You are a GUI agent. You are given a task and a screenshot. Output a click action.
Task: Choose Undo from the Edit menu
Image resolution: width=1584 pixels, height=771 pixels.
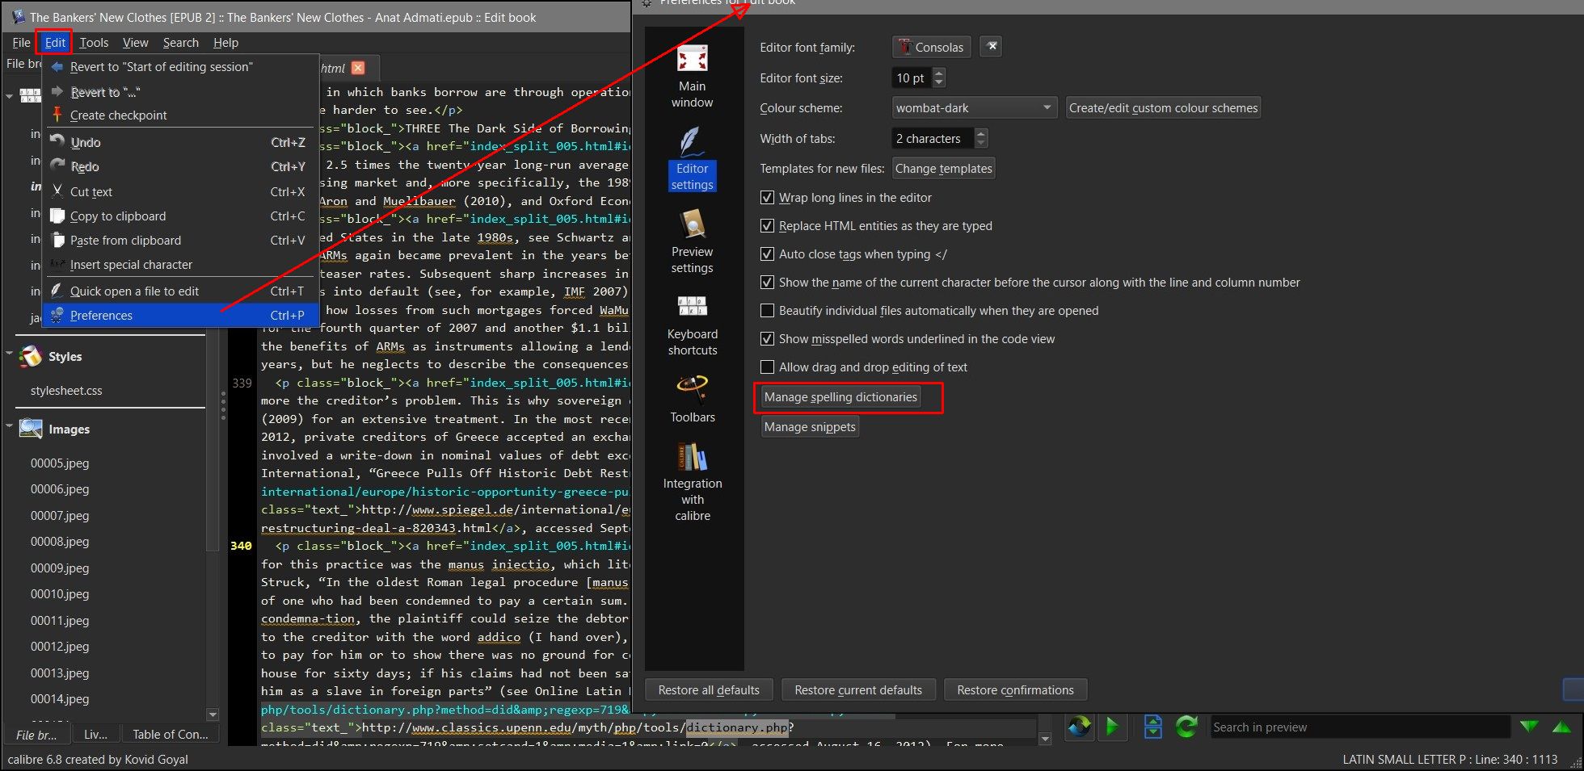click(x=181, y=143)
